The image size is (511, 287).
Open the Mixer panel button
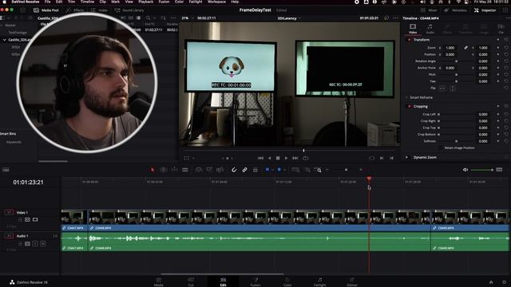[x=429, y=10]
